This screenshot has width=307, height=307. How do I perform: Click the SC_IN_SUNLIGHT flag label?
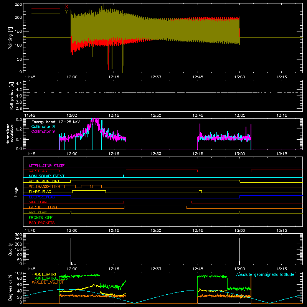44,181
